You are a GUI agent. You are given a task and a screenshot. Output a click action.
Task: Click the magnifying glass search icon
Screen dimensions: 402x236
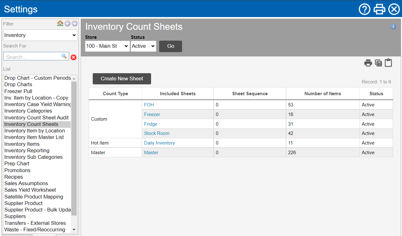64,56
